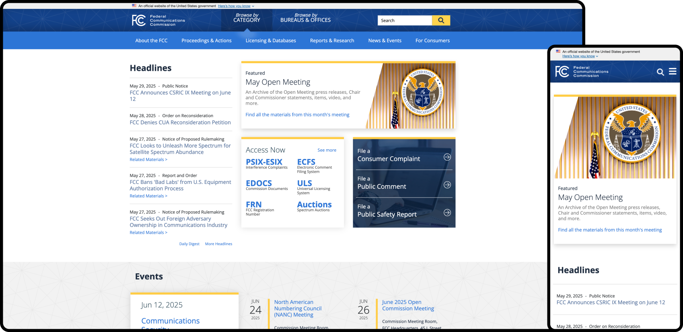This screenshot has width=683, height=332.
Task: Click the desktop Headlines heading
Action: [150, 68]
